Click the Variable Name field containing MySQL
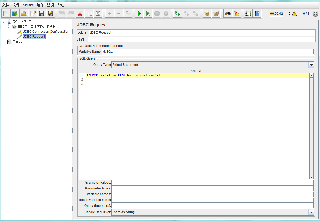 (x=208, y=52)
